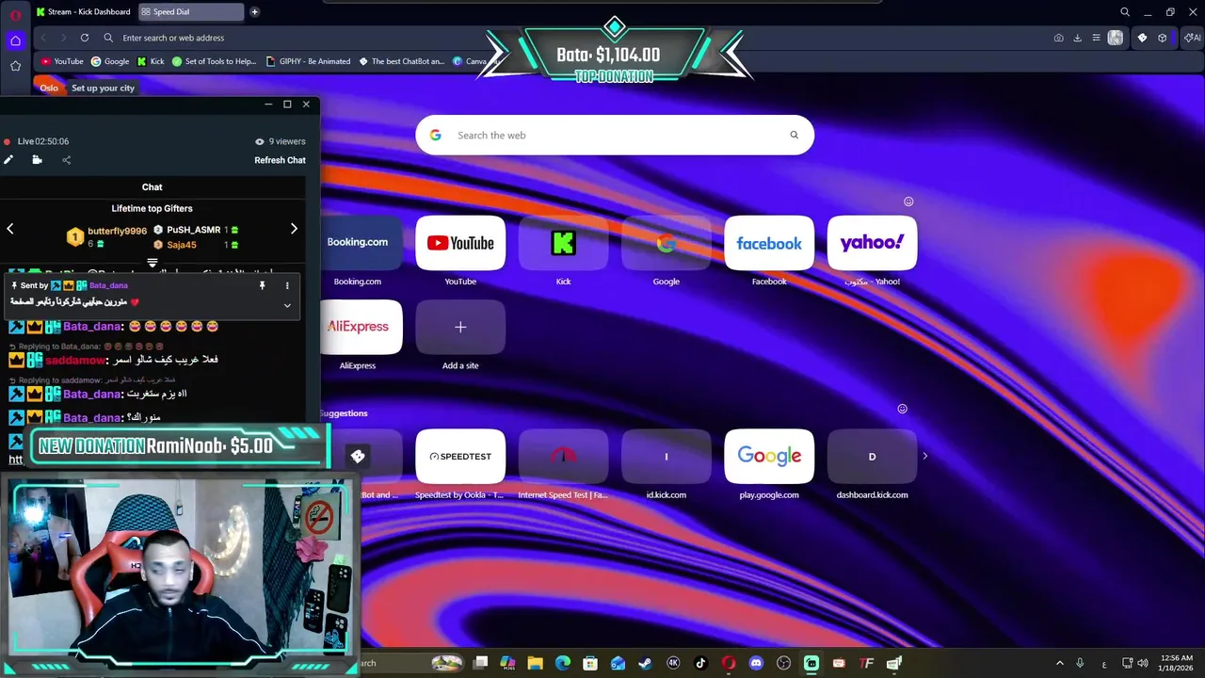Click the smiley icon above the Yahoo tile

[908, 202]
